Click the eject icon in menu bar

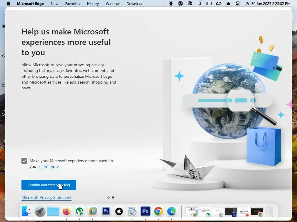(x=228, y=3)
